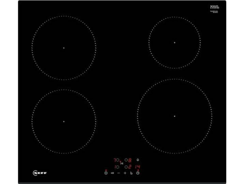Tap the red heat level digit 1
Screen dimensions: 244x184
116,167
